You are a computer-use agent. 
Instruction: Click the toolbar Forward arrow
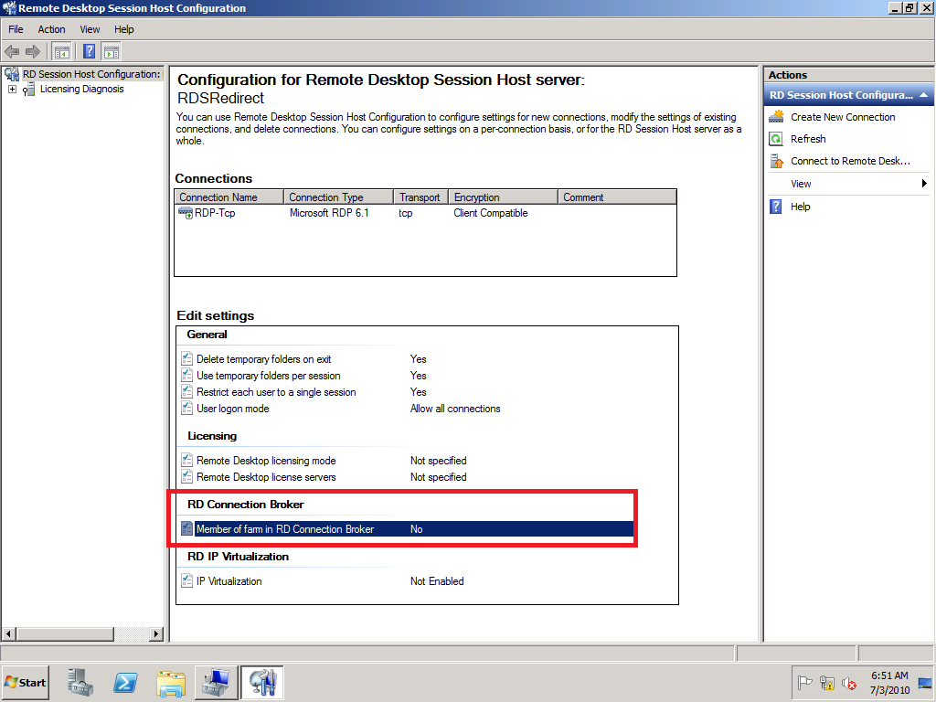(33, 52)
